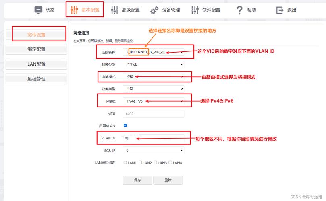This screenshot has height=201, width=326.
Task: Open 远程管理 in the sidebar
Action: click(36, 79)
